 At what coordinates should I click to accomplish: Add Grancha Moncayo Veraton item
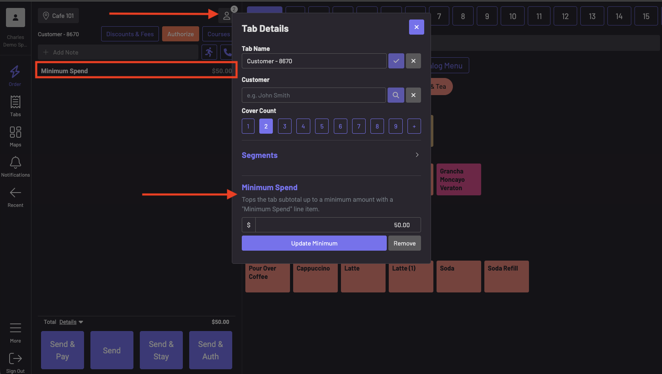(x=459, y=179)
